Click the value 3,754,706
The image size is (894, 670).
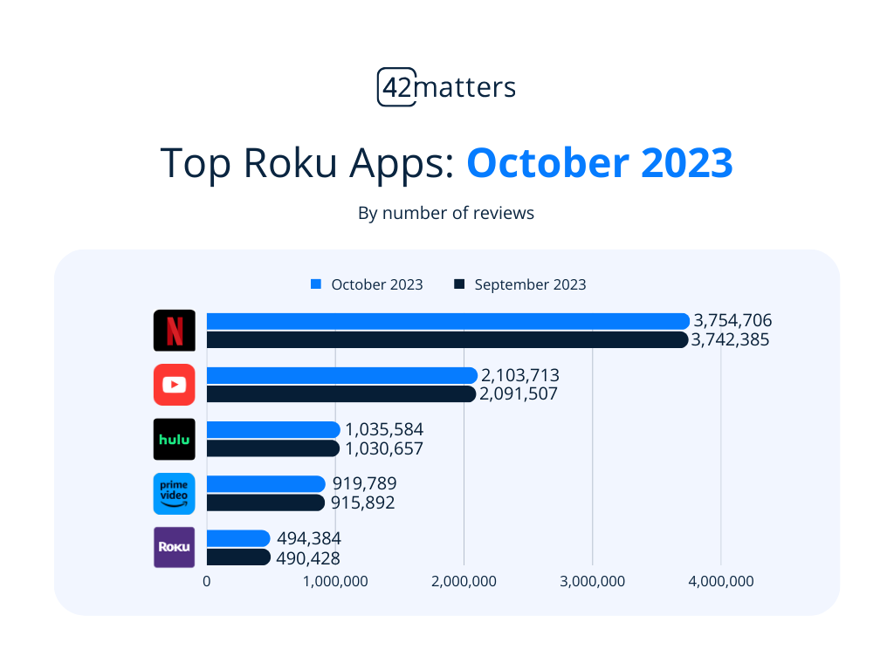pyautogui.click(x=732, y=320)
